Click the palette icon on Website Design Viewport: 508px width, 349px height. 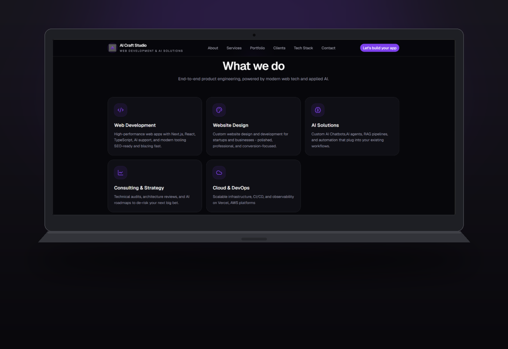(219, 110)
